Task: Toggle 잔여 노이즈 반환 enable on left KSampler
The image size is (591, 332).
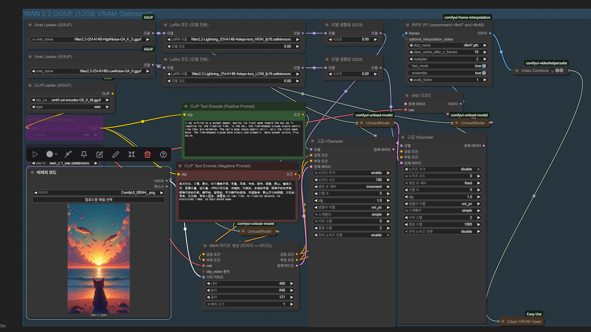Action: [x=352, y=235]
